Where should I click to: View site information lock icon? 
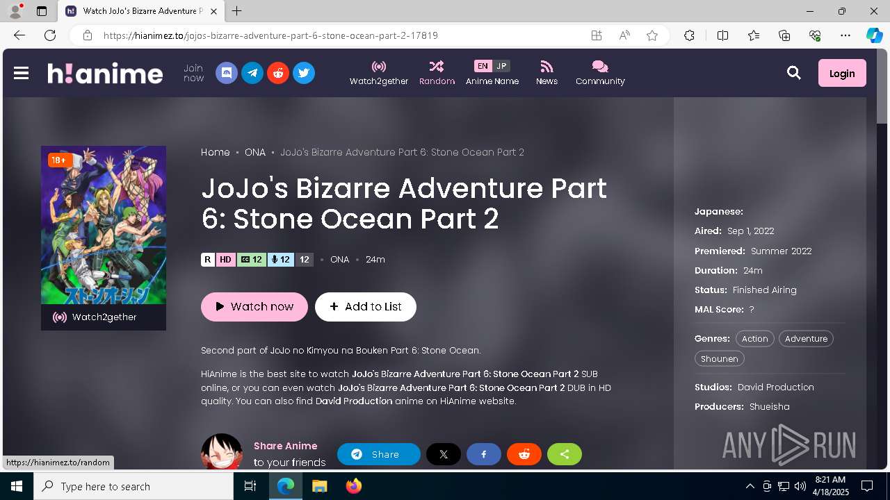87,35
